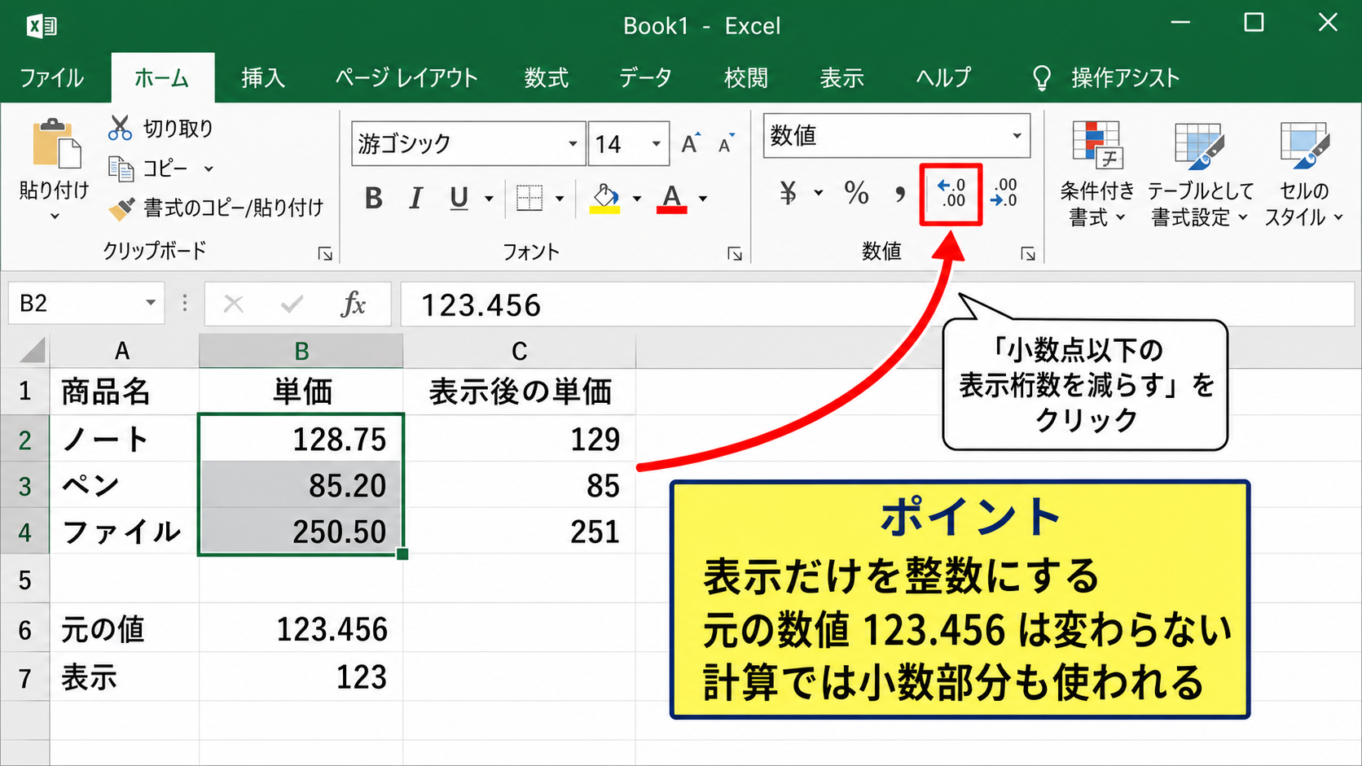Expand the Borders options arrow
This screenshot has width=1362, height=766.
coord(560,198)
